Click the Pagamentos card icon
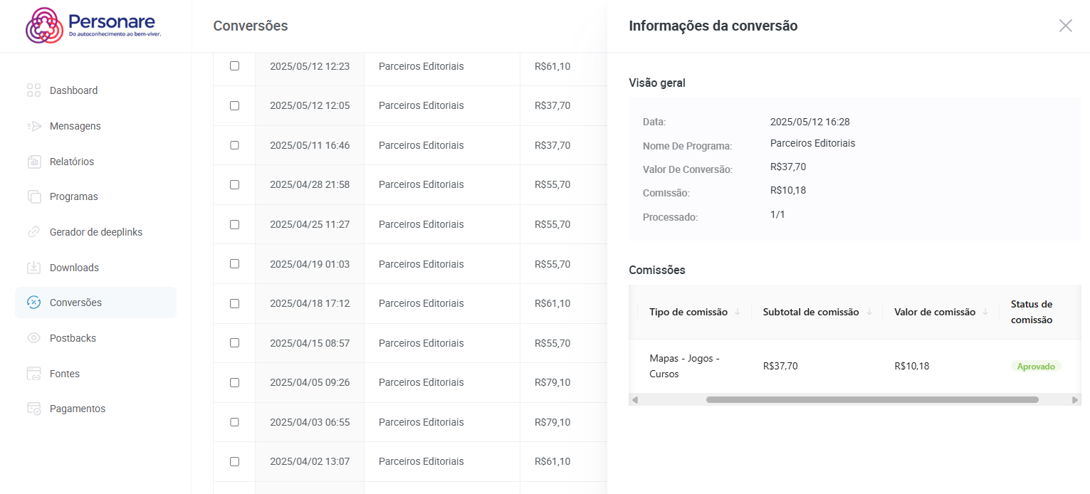Screen dimensions: 1090x494 point(33,409)
